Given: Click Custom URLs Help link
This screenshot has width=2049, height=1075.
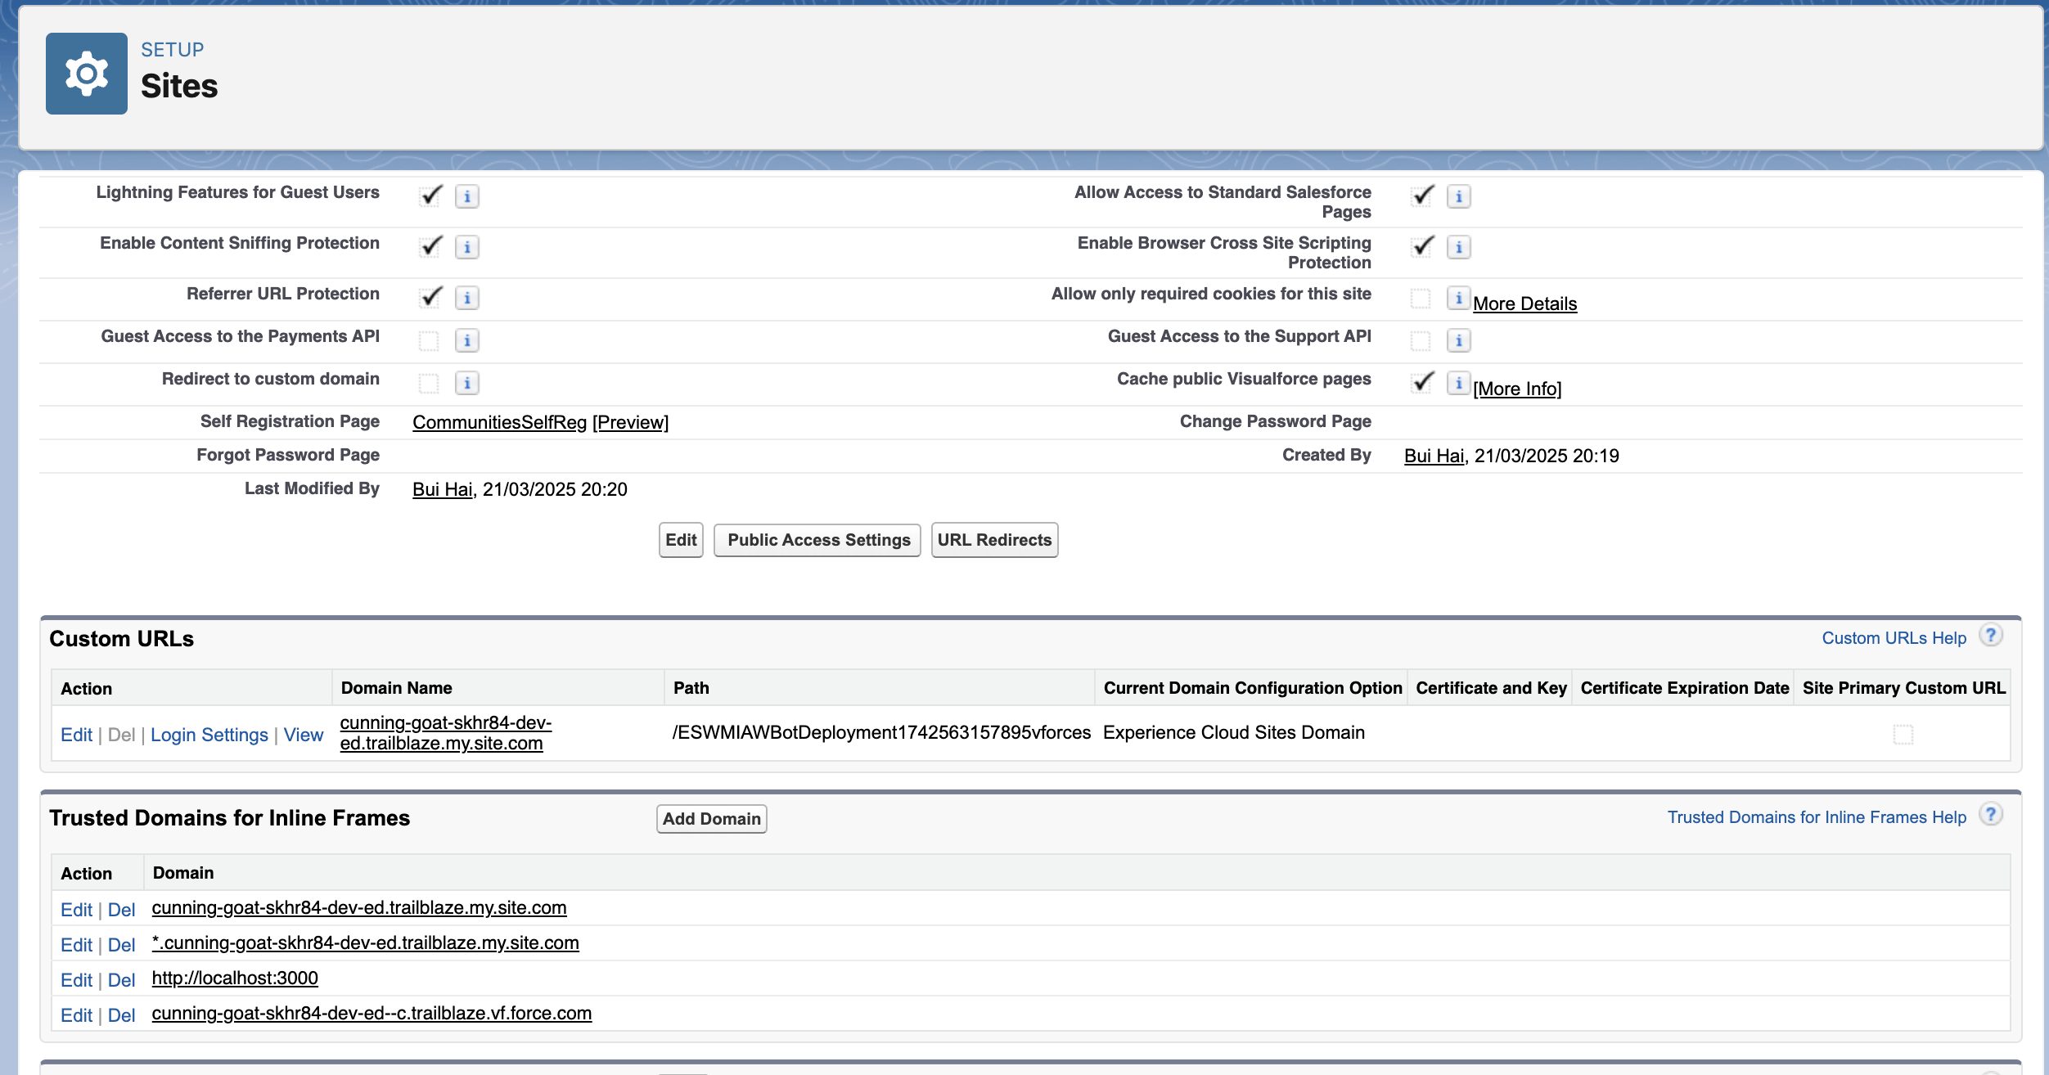Looking at the screenshot, I should click(1894, 638).
